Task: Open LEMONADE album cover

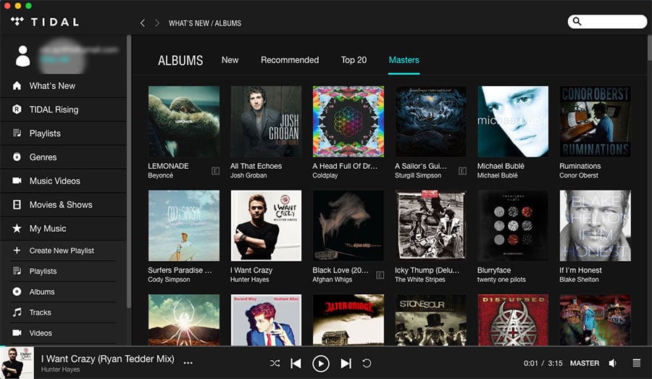Action: click(x=184, y=122)
